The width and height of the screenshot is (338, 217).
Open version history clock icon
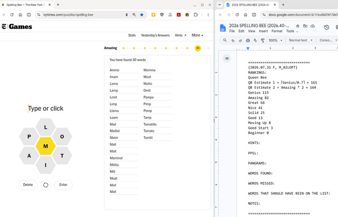[x=326, y=27]
